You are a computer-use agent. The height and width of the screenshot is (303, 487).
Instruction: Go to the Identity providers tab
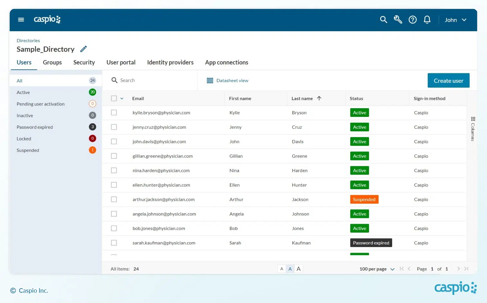tap(170, 62)
